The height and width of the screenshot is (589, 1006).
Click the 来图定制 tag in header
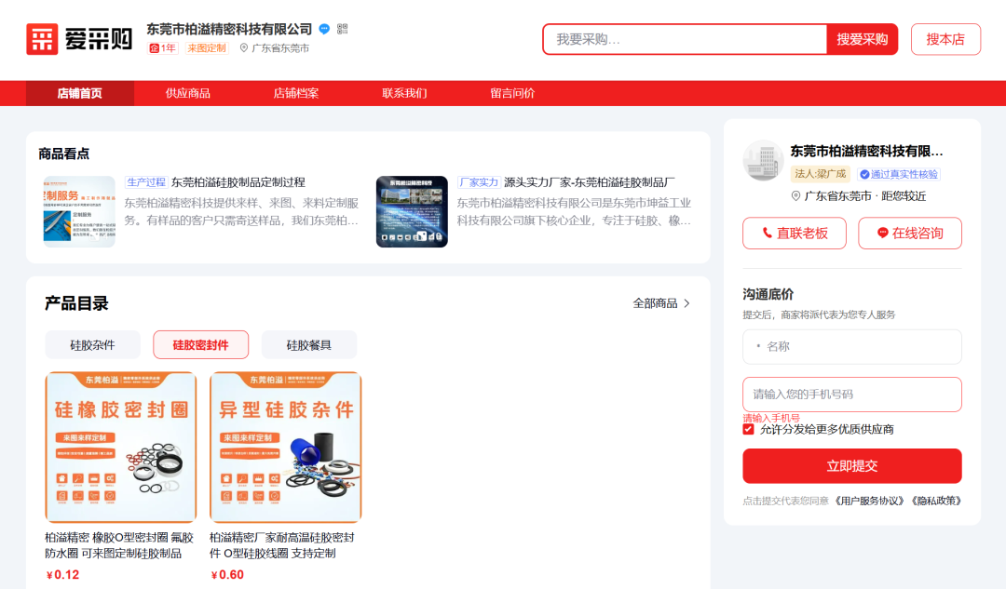point(207,48)
